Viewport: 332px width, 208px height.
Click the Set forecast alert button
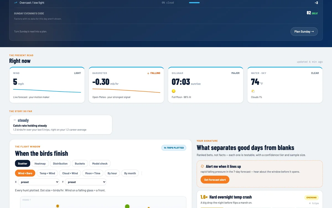[x=215, y=180]
